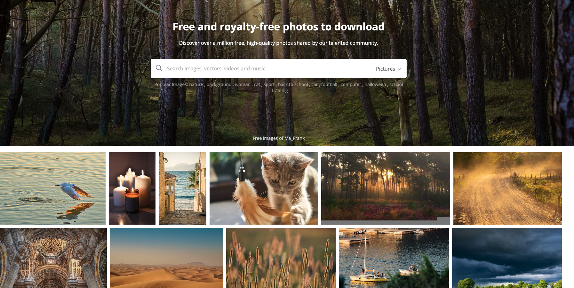Open the "woman" popular images link
The image size is (574, 288).
(x=243, y=84)
